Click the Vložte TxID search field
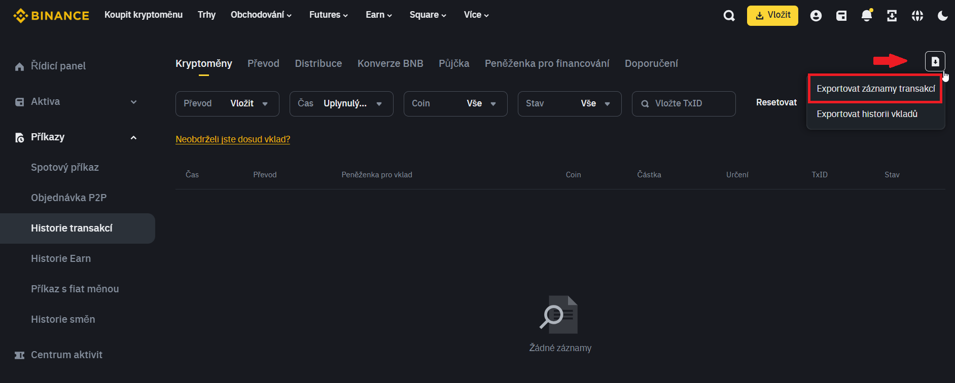 point(690,104)
